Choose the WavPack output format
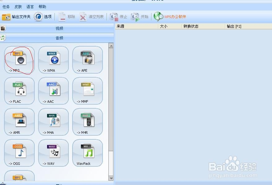Viewport: 272px width, 185px height. 87,153
